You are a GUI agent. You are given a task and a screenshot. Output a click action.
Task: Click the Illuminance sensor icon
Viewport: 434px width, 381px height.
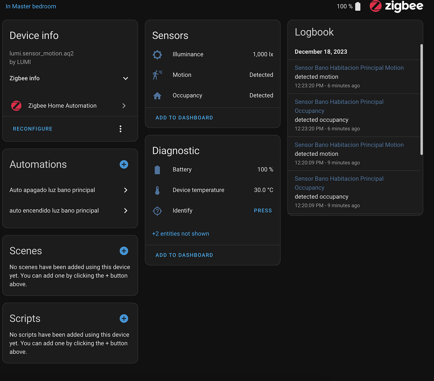pyautogui.click(x=157, y=54)
